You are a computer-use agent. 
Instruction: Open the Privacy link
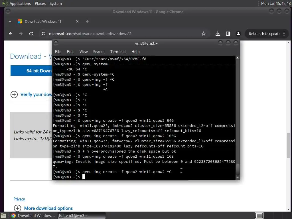click(x=19, y=199)
